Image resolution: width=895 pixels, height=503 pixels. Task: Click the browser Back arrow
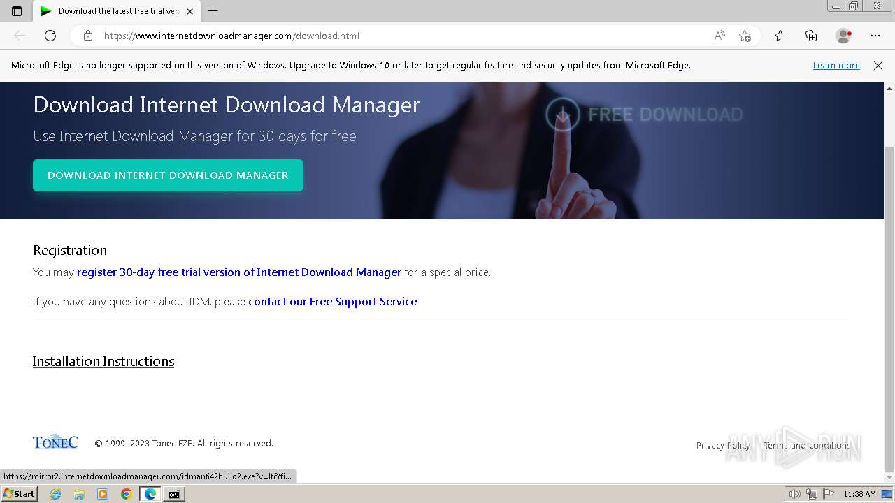coord(20,36)
